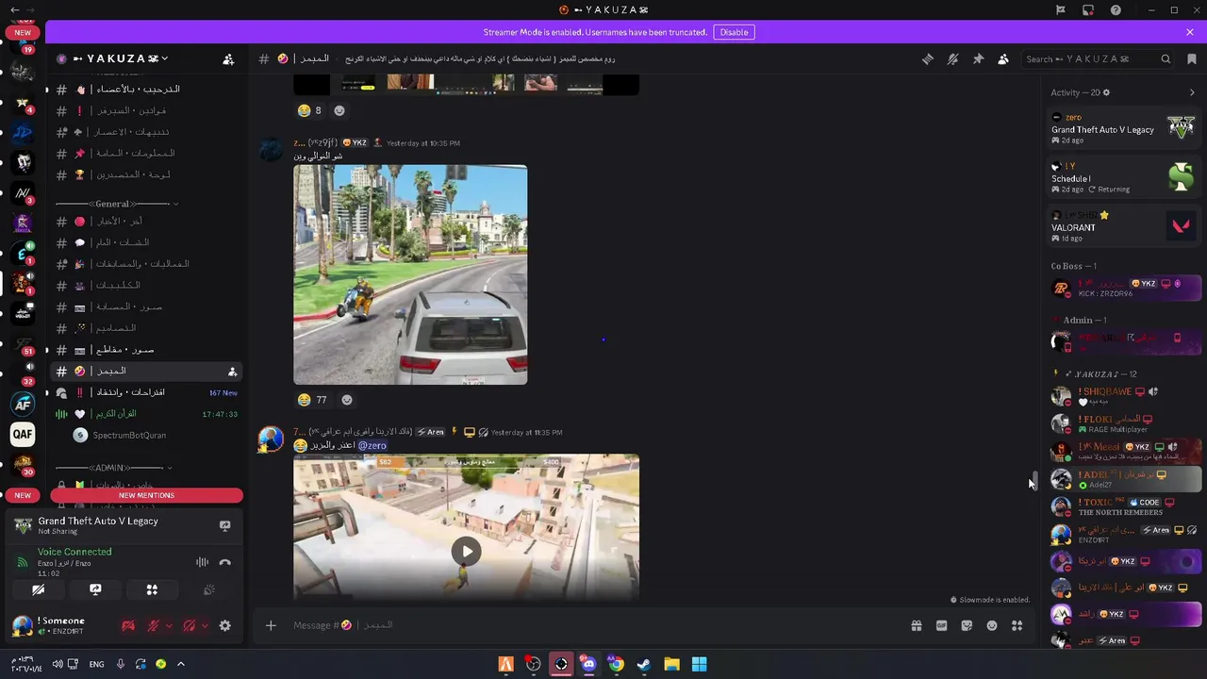Image resolution: width=1207 pixels, height=679 pixels.
Task: Click invite people icon beside server name
Action: 228,59
